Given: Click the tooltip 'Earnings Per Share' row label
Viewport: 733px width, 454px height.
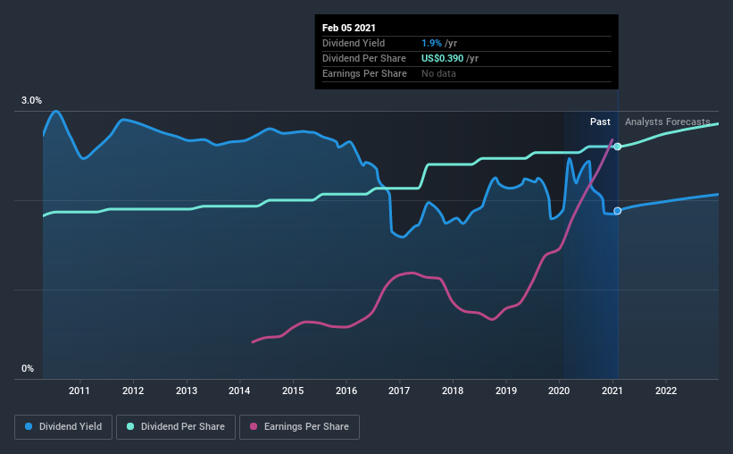Looking at the screenshot, I should pos(364,73).
